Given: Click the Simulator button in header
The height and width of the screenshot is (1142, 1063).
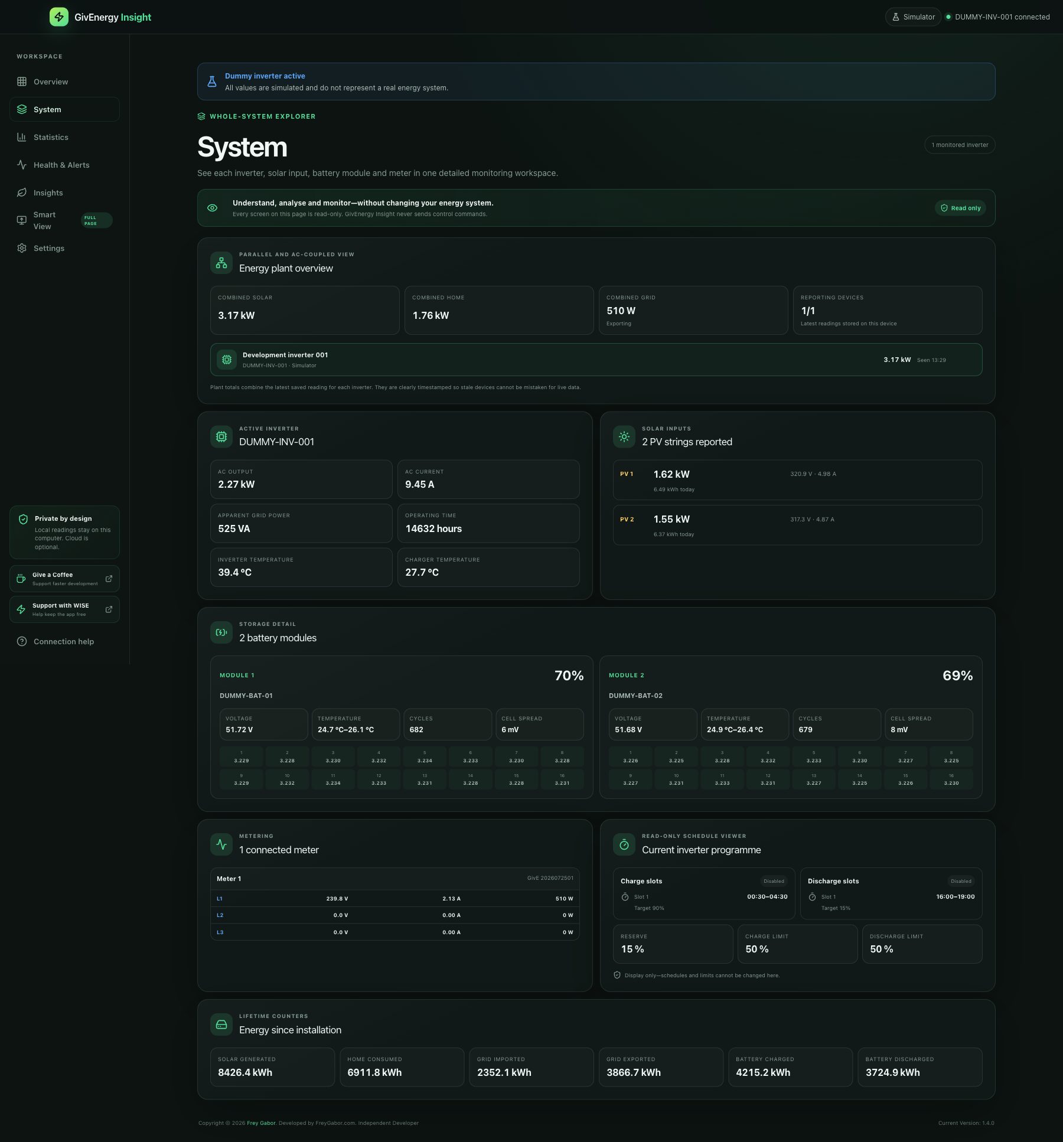Looking at the screenshot, I should [x=913, y=17].
